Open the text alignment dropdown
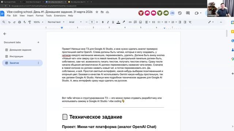This screenshot has width=234, height=131. click(148, 22)
